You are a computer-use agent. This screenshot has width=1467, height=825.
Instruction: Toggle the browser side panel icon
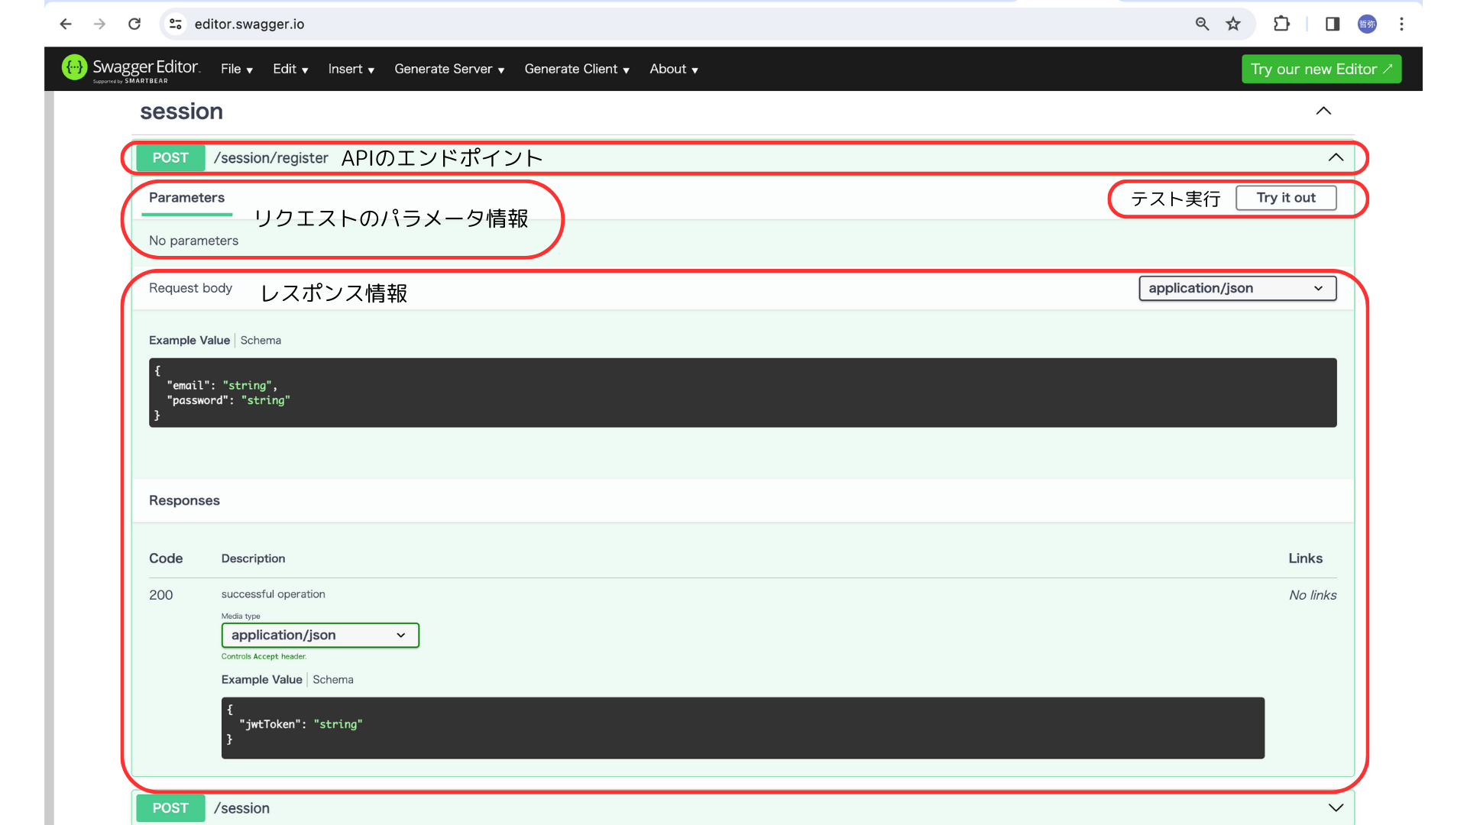point(1333,24)
